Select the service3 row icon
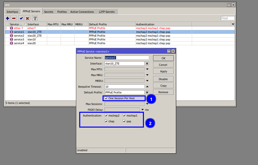The width and height of the screenshot is (258, 165). (x=12, y=39)
